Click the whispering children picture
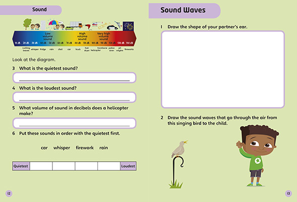This screenshot has height=202, width=297. tap(35, 27)
